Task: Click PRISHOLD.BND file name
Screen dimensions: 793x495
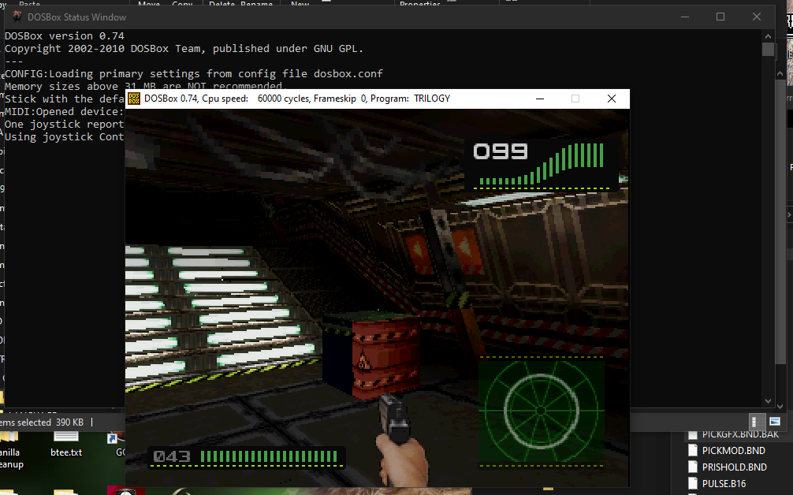Action: tap(735, 467)
